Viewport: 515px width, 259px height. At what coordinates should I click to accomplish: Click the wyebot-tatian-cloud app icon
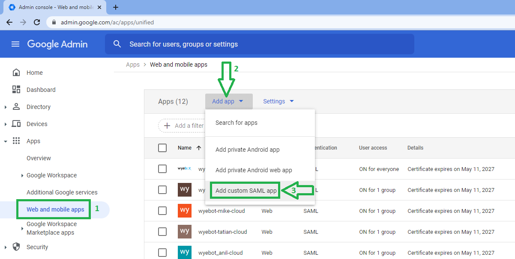click(185, 232)
